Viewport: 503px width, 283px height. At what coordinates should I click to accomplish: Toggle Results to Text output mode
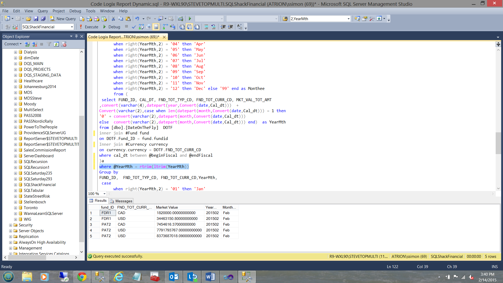tap(182, 27)
